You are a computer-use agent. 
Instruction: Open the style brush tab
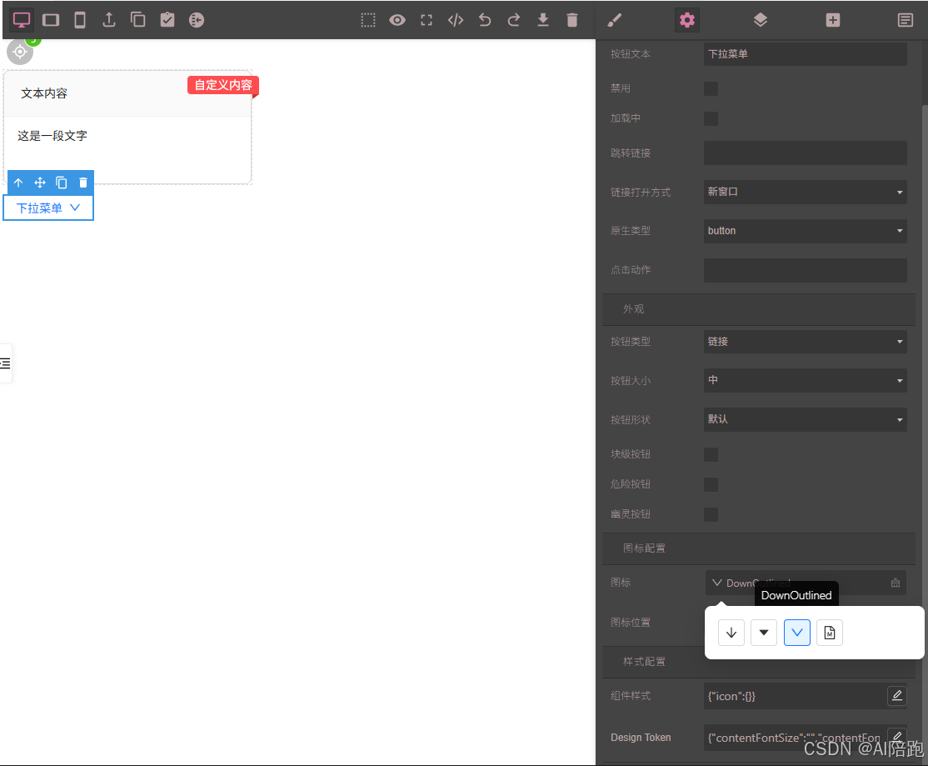click(x=614, y=20)
